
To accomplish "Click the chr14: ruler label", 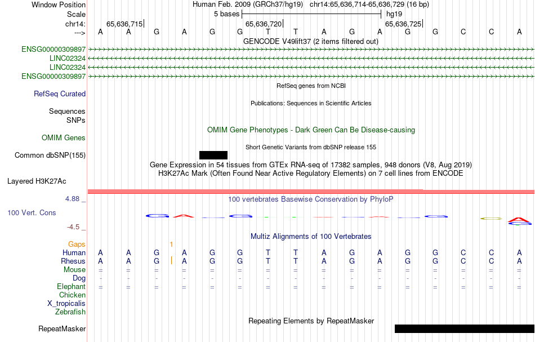I will (x=75, y=24).
